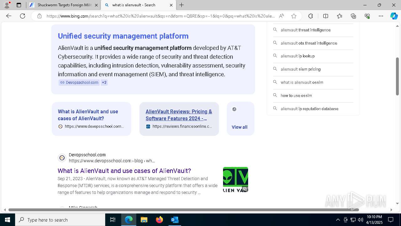Click the scroll down arrow of vertical scrollbar
Screen dimensions: 401x226
pos(398,203)
